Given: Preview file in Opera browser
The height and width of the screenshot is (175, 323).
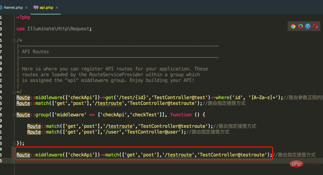Looking at the screenshot, I should pyautogui.click(x=315, y=26).
